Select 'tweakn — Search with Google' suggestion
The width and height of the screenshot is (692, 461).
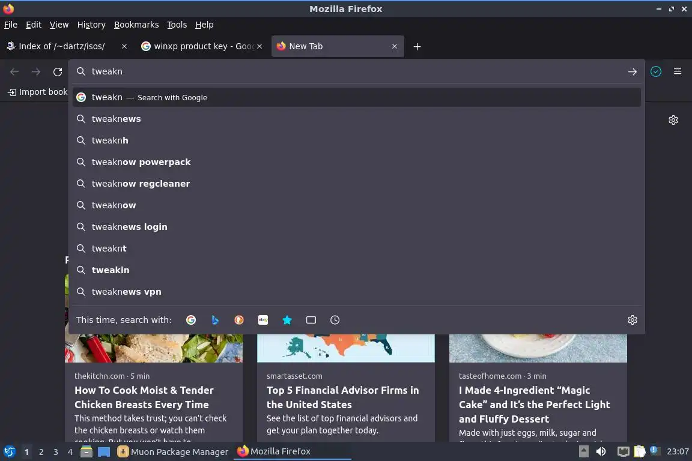point(357,97)
